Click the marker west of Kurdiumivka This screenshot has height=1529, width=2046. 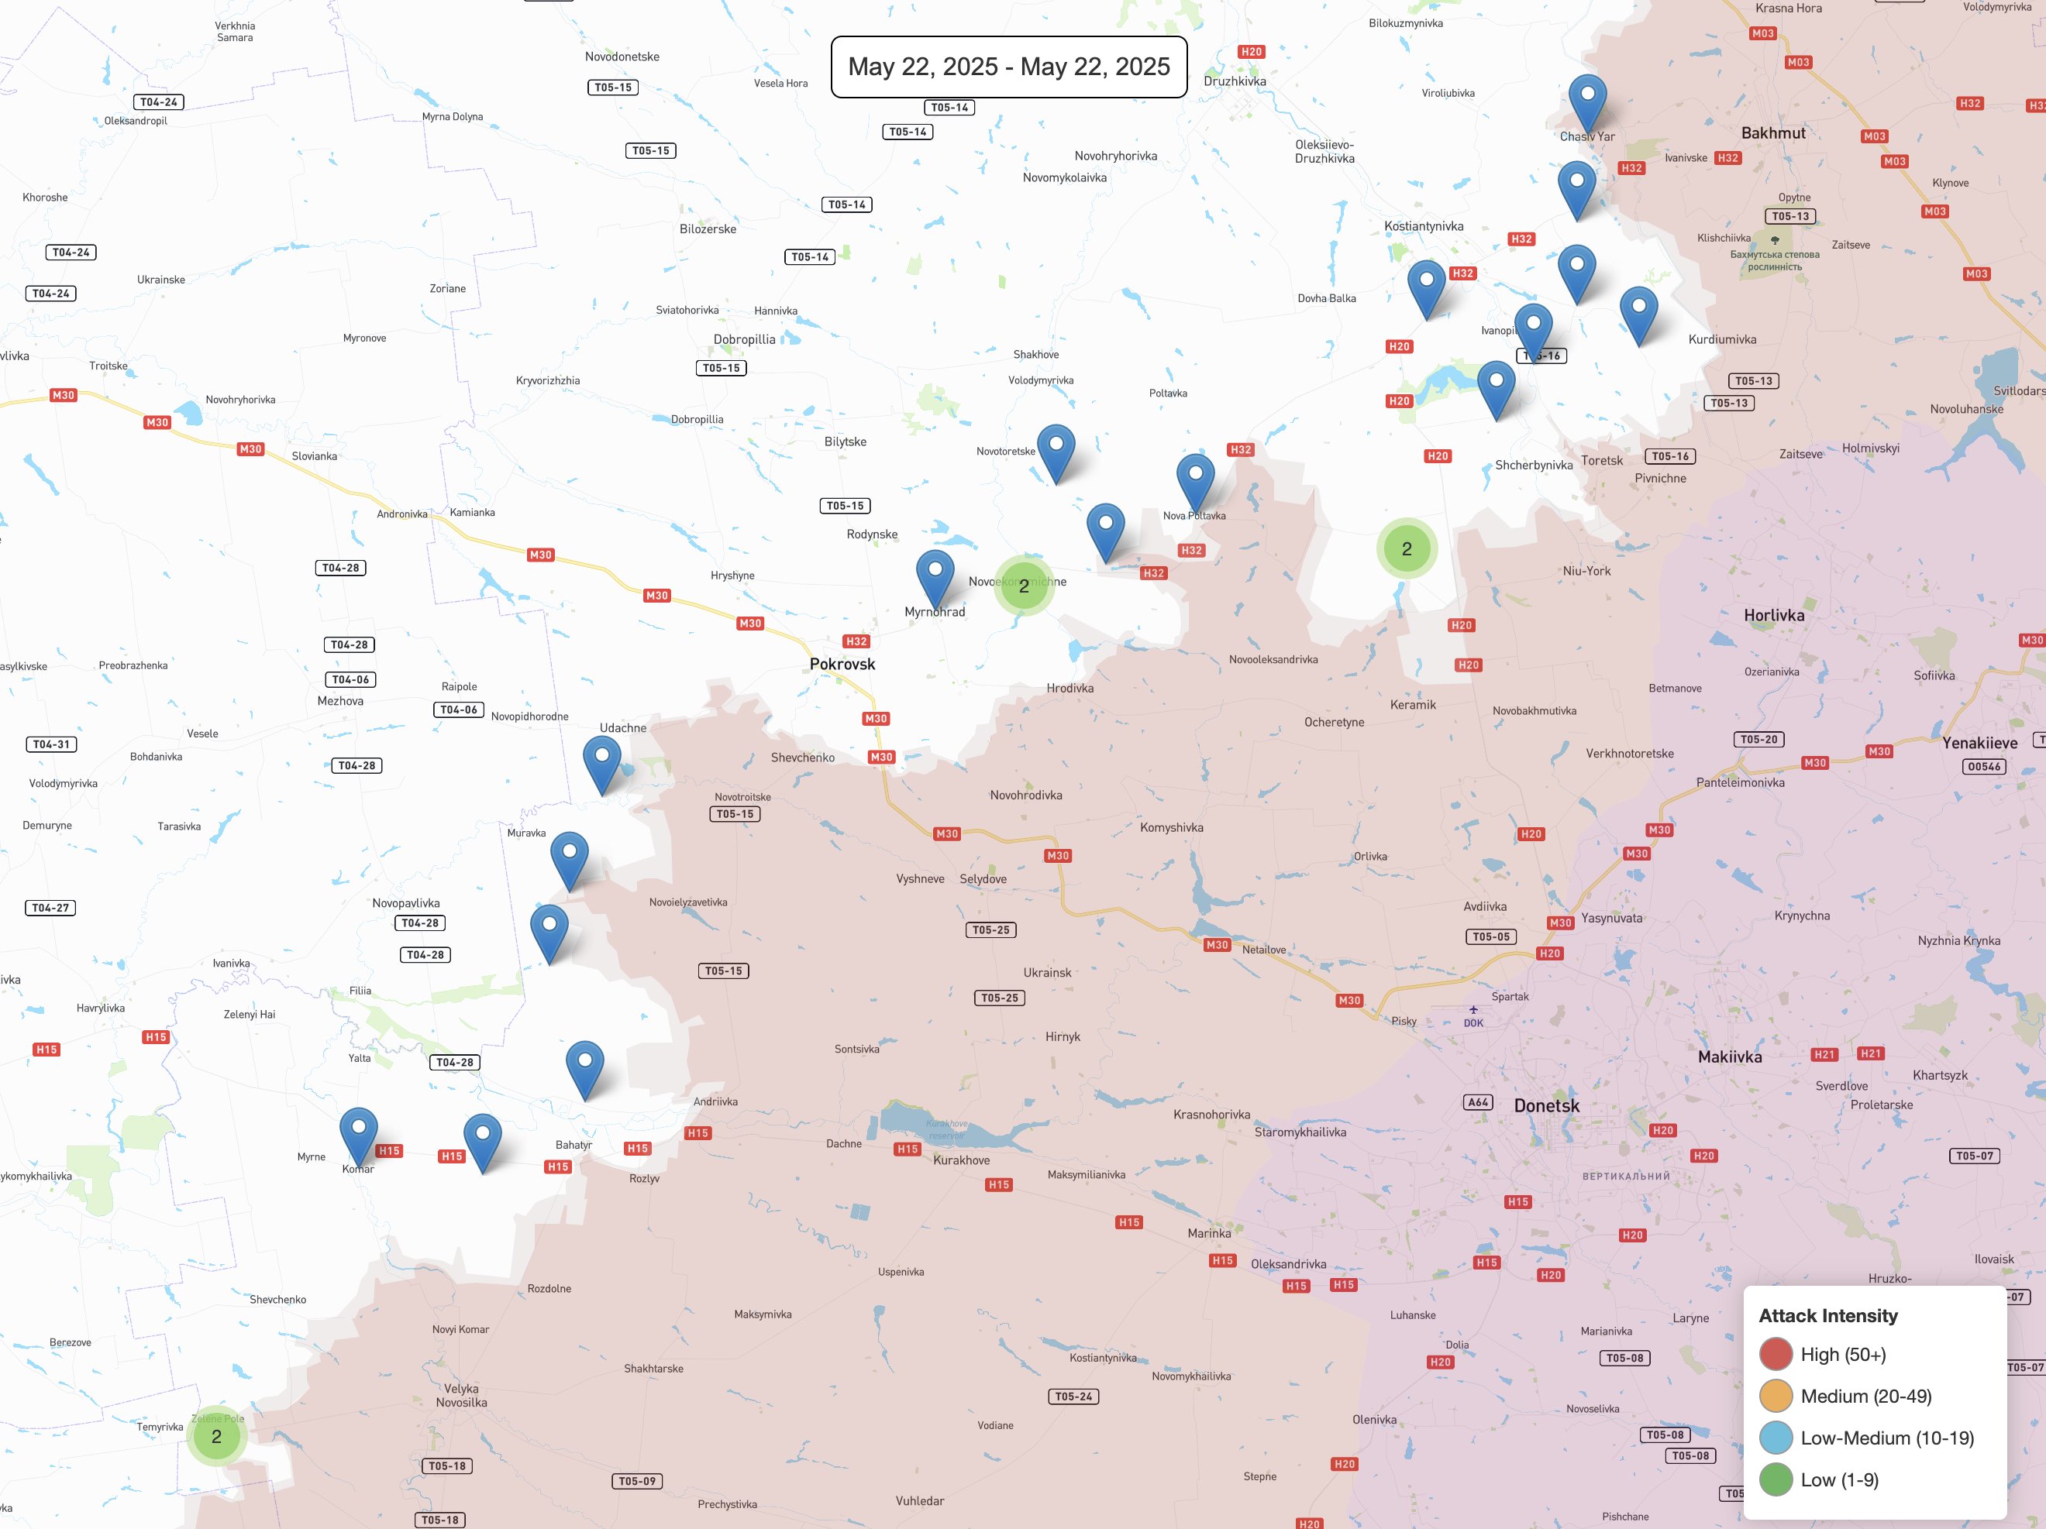(1638, 311)
